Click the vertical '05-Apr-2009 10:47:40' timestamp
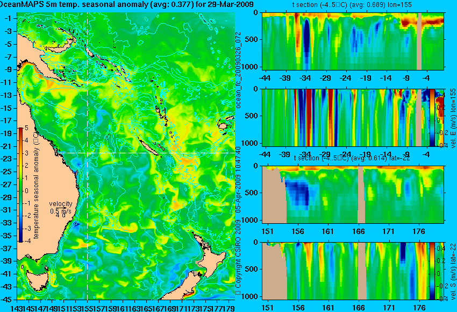457x312 pixels. coord(238,179)
